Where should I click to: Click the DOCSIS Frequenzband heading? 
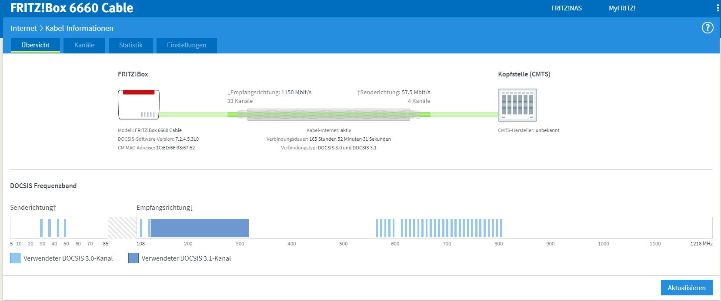point(43,186)
